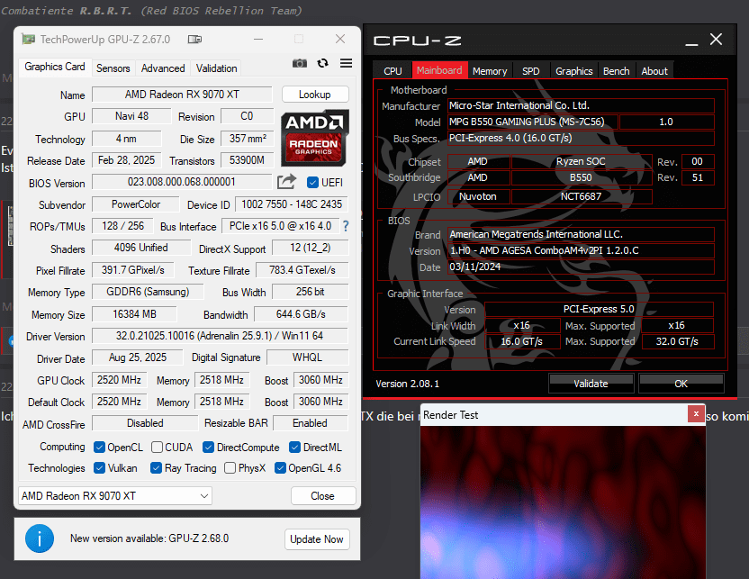Toggle the Vulkan checkbox

click(x=99, y=467)
